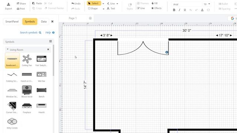
Task: Click the 14' 7" vertical dimension label
Action: [85, 85]
